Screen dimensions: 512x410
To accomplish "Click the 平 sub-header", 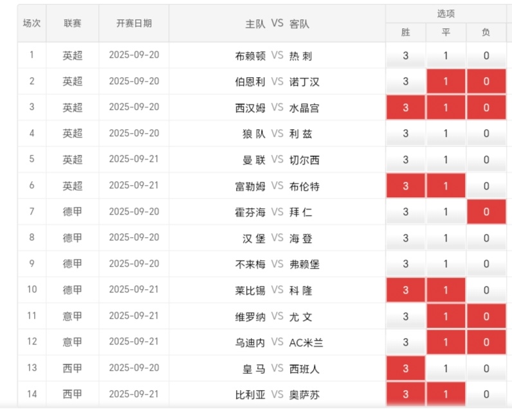I will coord(446,32).
